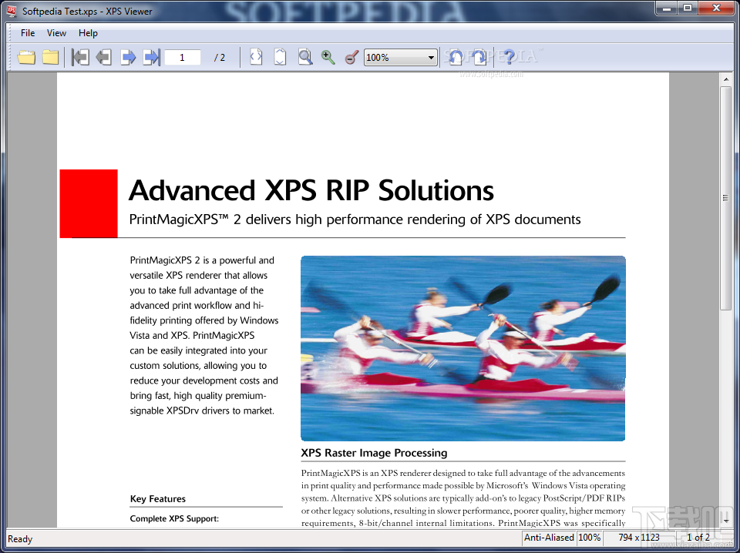740x553 pixels.
Task: Open an XPS file with the folder icon
Action: click(x=25, y=57)
